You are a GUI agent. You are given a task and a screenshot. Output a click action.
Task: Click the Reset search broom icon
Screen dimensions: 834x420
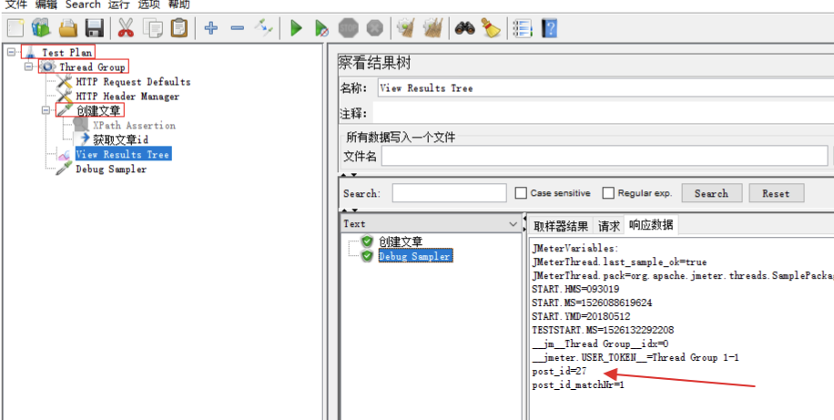[x=491, y=27]
